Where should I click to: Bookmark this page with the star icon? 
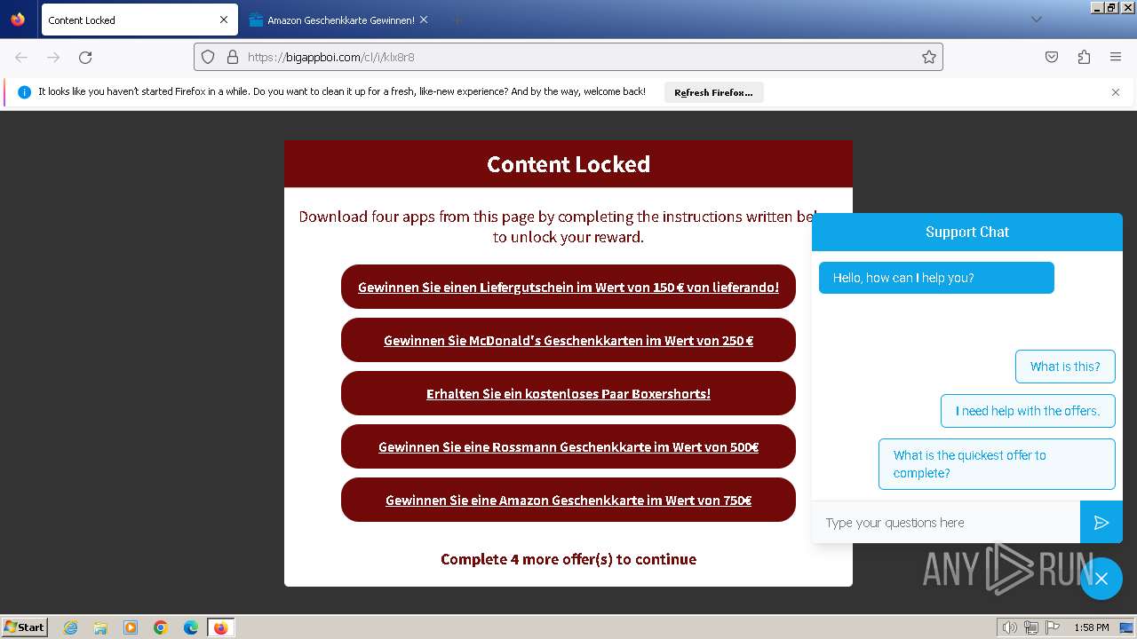pyautogui.click(x=929, y=57)
